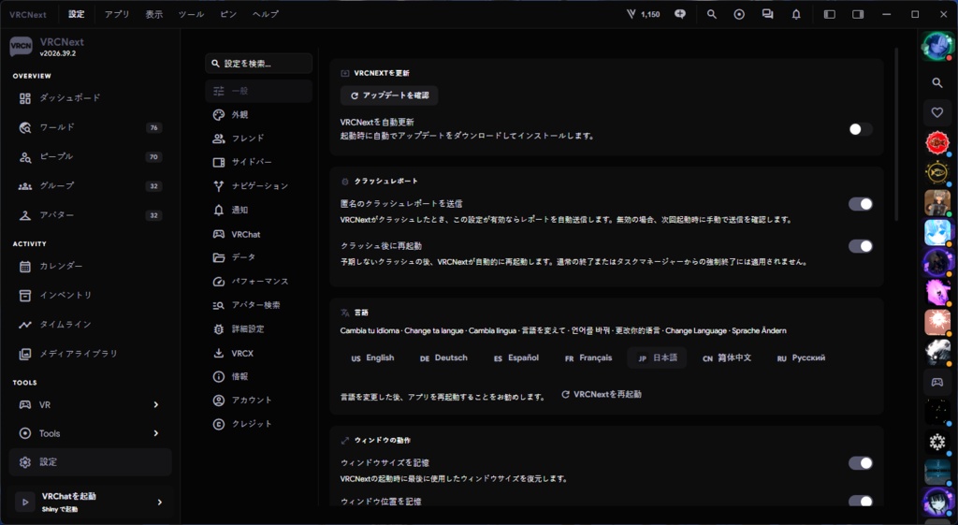Select アカウント settings category
Screen dimensions: 958x525
[258, 401]
